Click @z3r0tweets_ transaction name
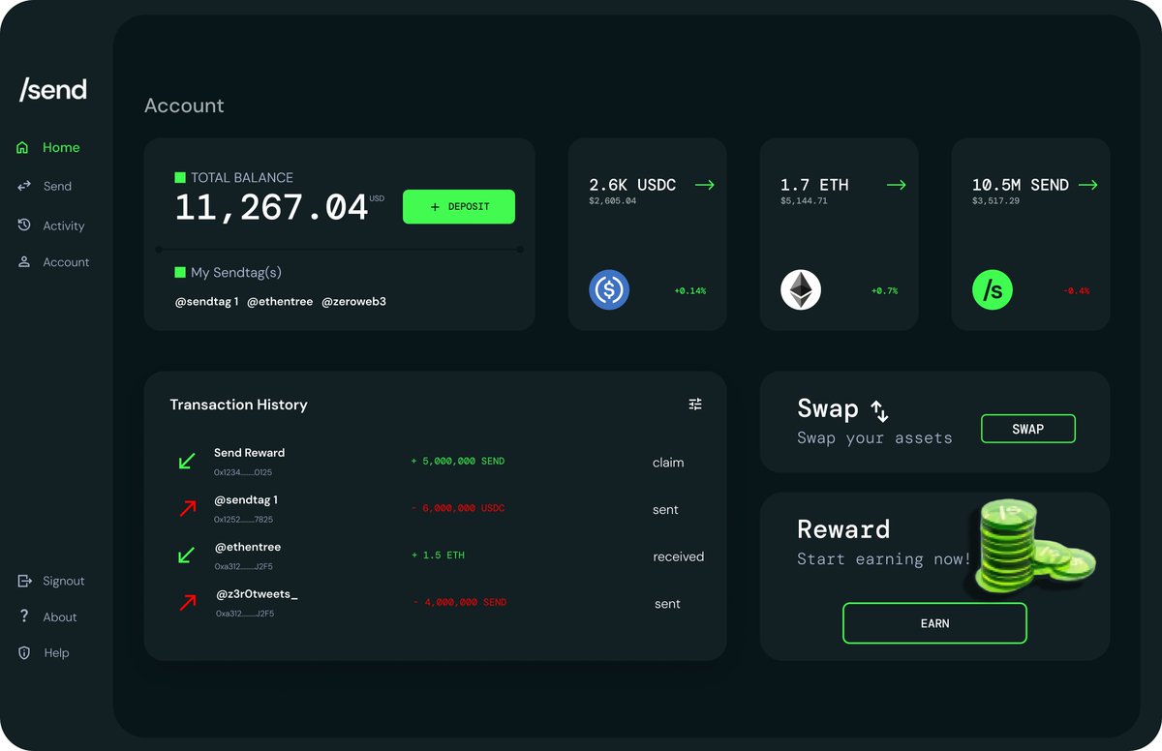The width and height of the screenshot is (1162, 751). pos(257,594)
